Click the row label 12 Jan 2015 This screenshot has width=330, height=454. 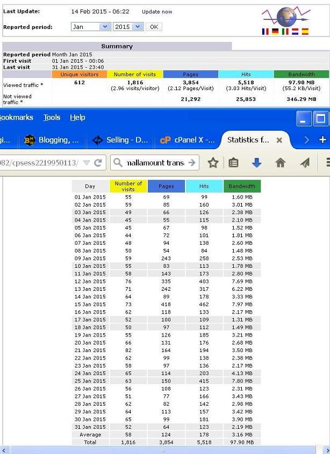pyautogui.click(x=90, y=281)
